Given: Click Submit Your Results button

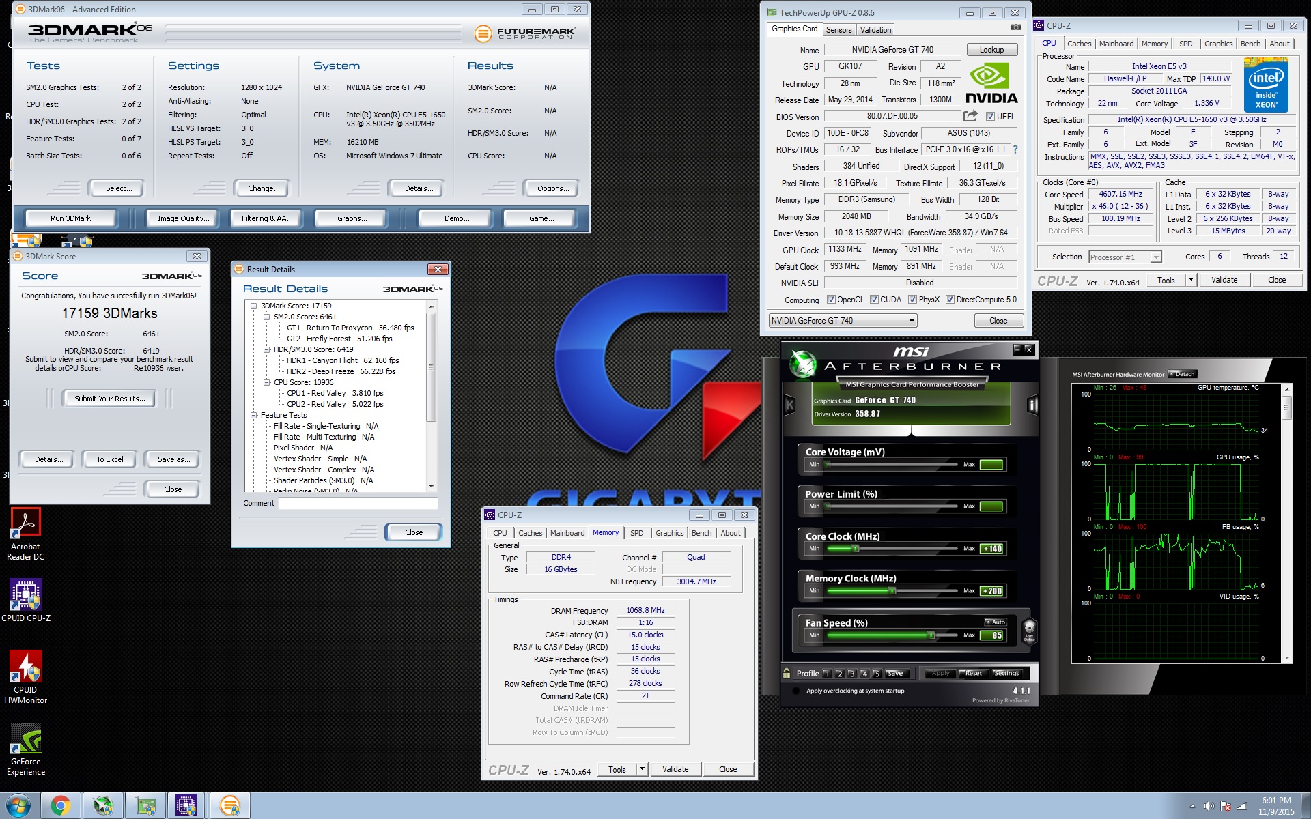Looking at the screenshot, I should 109,399.
